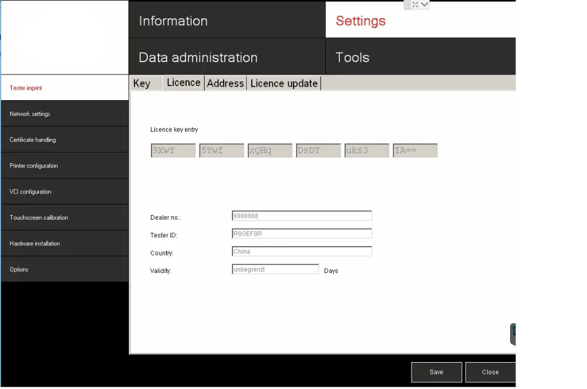Open the Information section

[x=227, y=19]
